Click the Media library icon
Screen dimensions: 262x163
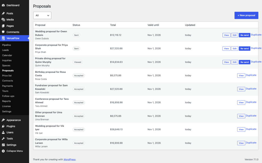3,19
